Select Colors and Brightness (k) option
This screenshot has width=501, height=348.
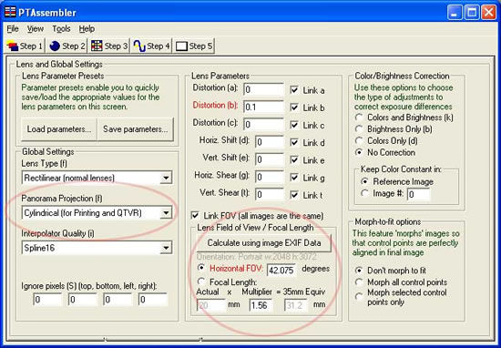point(359,118)
